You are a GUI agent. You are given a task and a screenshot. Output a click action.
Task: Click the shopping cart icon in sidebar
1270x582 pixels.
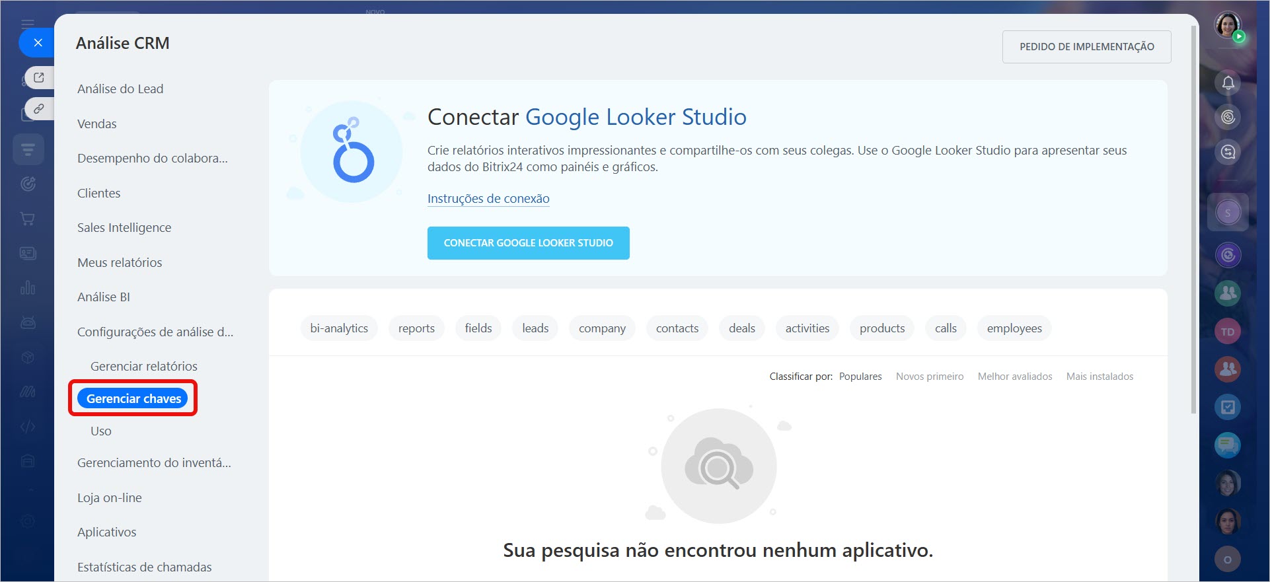[28, 219]
